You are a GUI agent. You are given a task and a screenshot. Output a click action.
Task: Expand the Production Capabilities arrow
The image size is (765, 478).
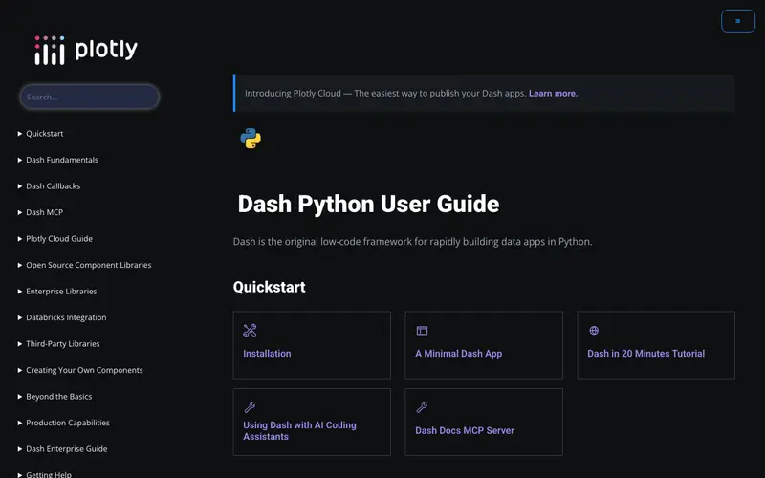[20, 424]
